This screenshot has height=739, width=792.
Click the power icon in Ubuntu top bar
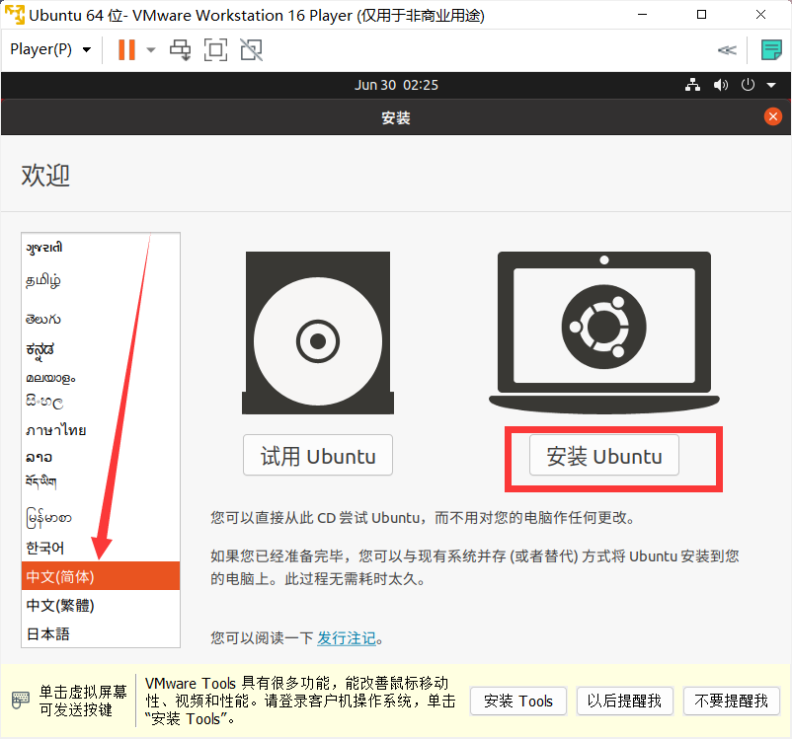(x=749, y=85)
